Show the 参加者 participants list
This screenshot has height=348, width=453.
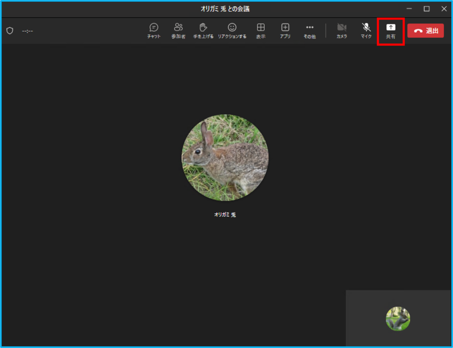(x=178, y=31)
